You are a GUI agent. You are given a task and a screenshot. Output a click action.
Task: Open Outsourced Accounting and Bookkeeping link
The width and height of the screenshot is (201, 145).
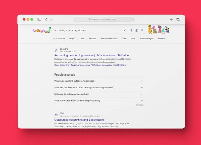79,120
